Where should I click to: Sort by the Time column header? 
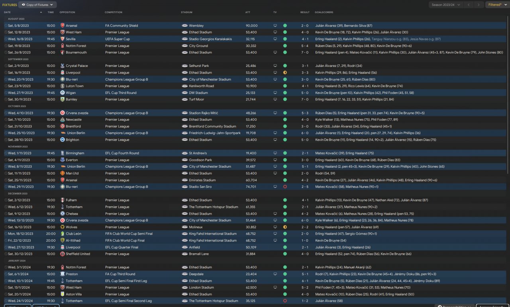pos(51,12)
